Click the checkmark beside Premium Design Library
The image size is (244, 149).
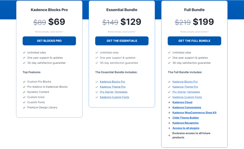click(24, 108)
